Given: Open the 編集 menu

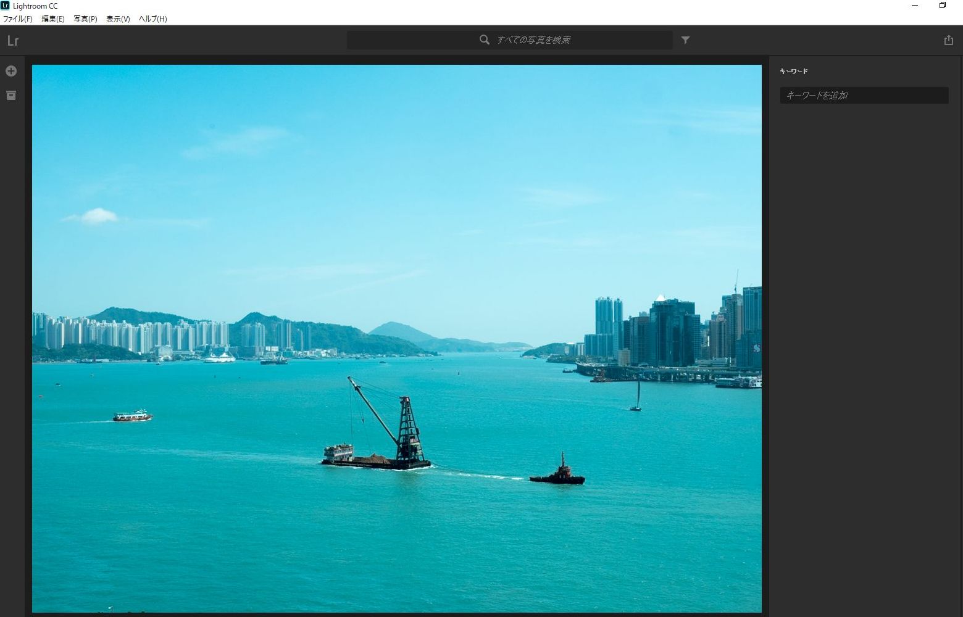Looking at the screenshot, I should [x=52, y=19].
